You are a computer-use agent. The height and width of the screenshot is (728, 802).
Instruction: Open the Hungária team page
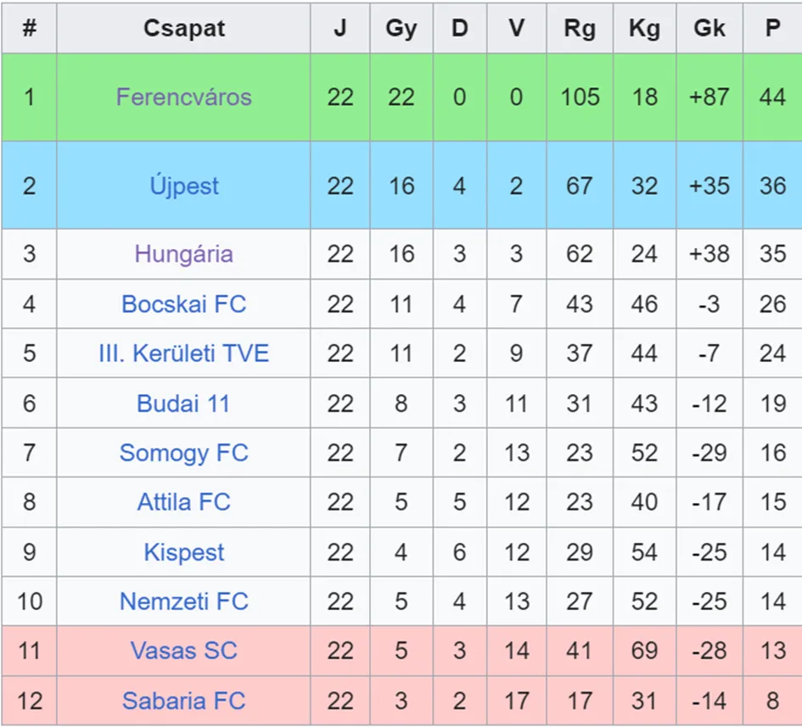point(183,254)
